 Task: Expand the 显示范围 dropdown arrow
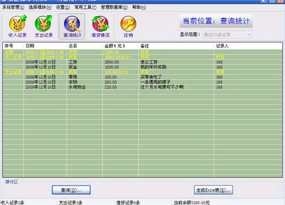pyautogui.click(x=249, y=35)
